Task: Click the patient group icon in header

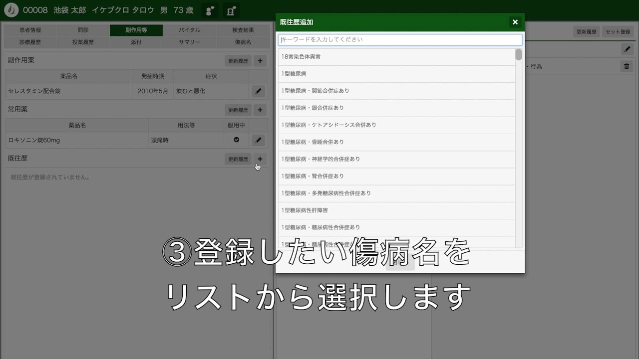Action: (x=210, y=10)
